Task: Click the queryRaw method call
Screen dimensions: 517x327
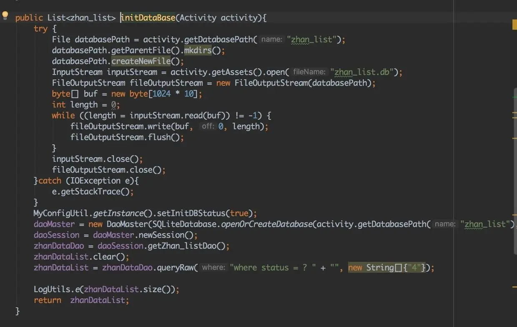Action: point(175,267)
